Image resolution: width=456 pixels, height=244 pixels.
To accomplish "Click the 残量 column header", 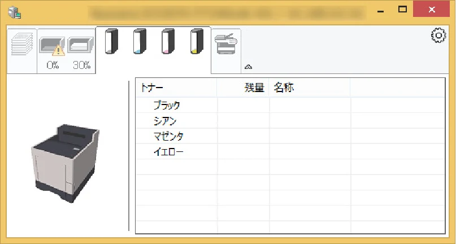I will [x=243, y=88].
